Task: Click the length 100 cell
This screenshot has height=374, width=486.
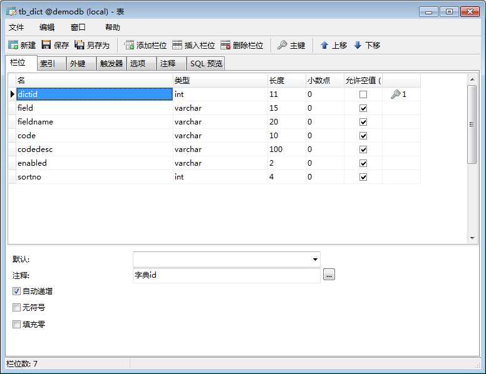Action: coord(287,149)
